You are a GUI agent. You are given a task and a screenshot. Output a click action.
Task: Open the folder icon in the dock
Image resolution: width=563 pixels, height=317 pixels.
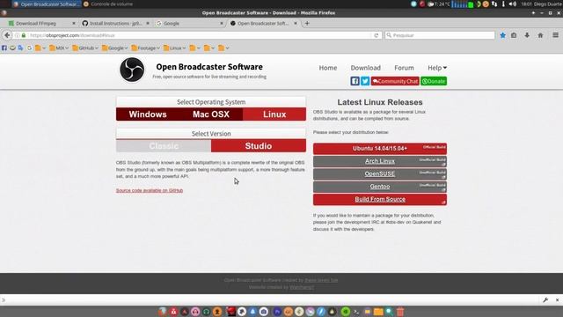(378, 312)
